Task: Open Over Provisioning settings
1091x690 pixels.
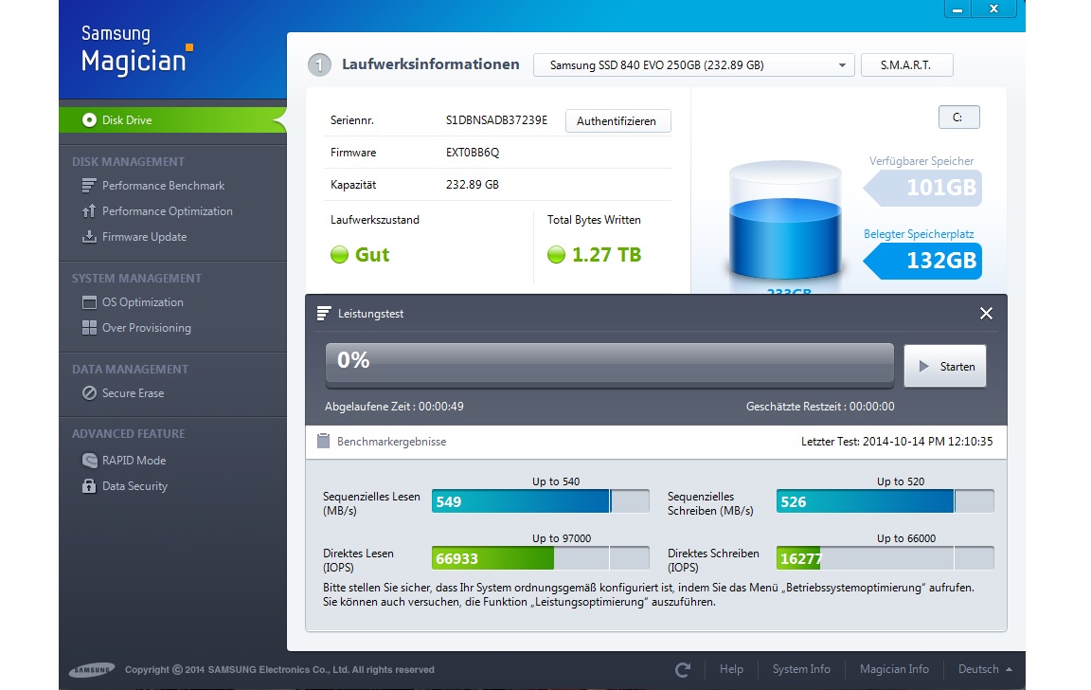Action: click(146, 328)
